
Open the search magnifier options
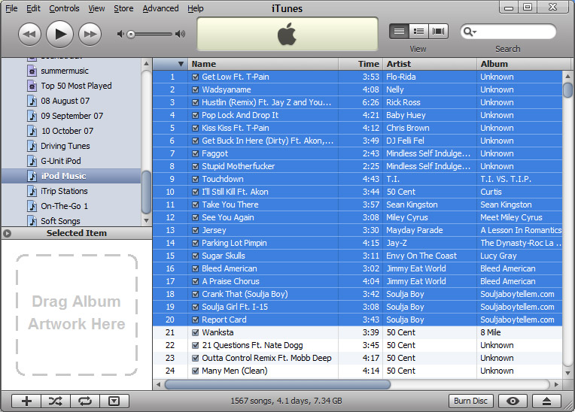coord(470,32)
